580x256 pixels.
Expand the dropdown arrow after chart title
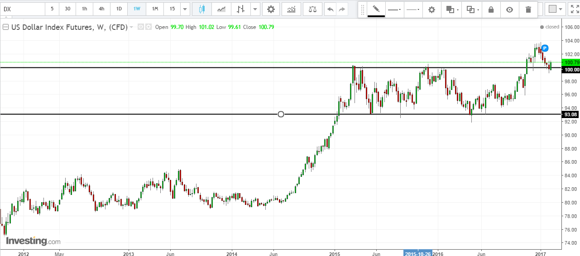tap(131, 27)
